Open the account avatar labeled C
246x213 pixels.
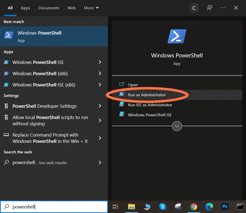pyautogui.click(x=194, y=8)
